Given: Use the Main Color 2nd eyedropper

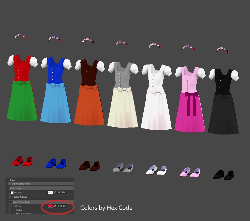Looking at the screenshot, I should pyautogui.click(x=55, y=206).
